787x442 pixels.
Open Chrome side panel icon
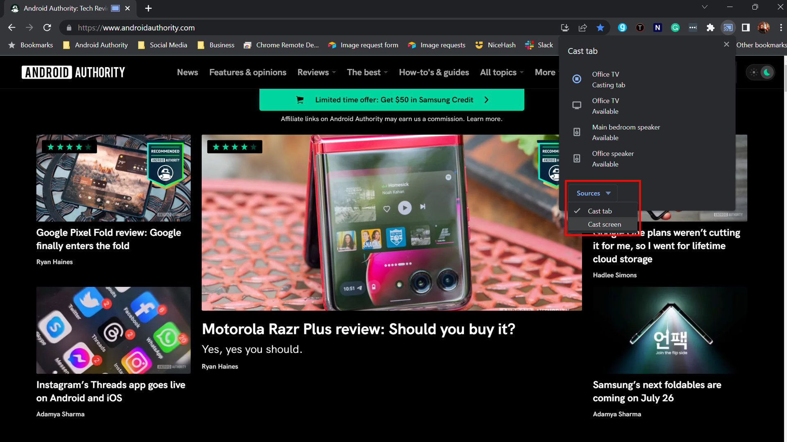click(746, 28)
